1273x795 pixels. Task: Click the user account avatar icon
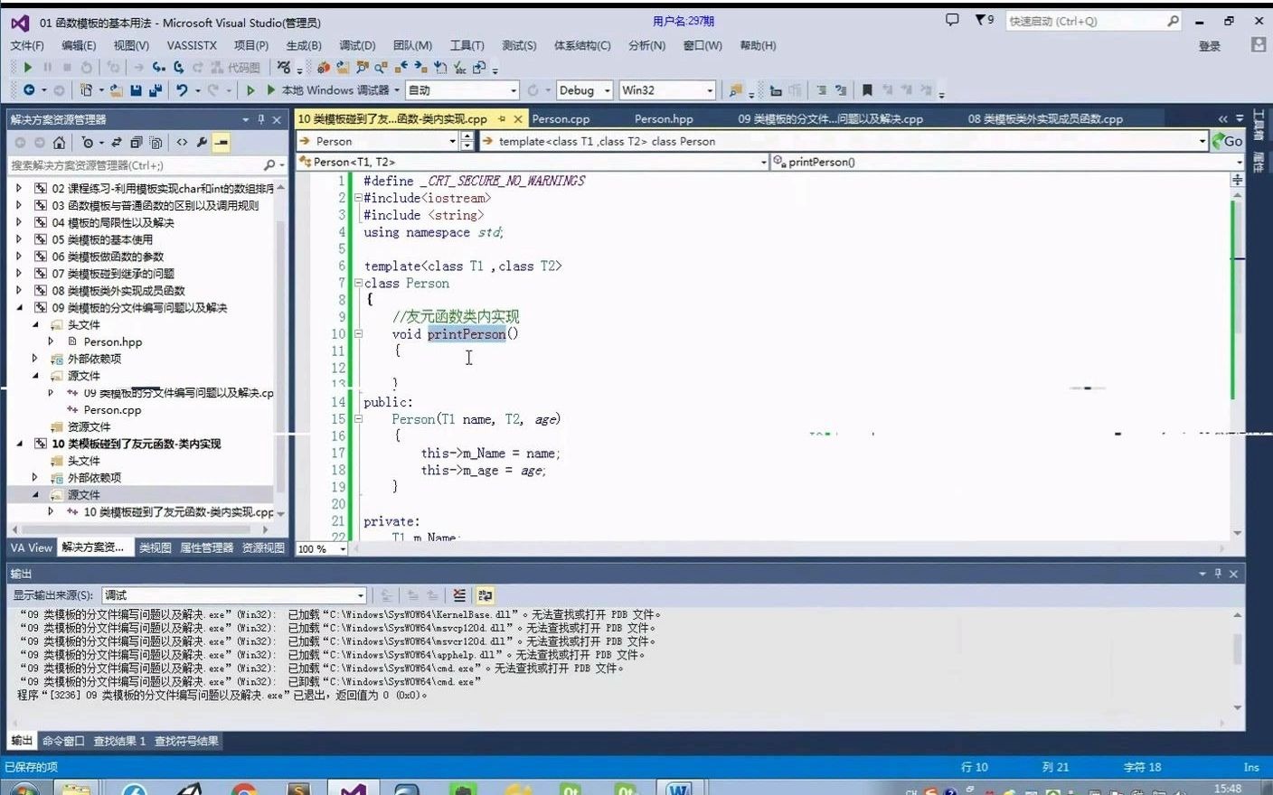tap(1258, 44)
